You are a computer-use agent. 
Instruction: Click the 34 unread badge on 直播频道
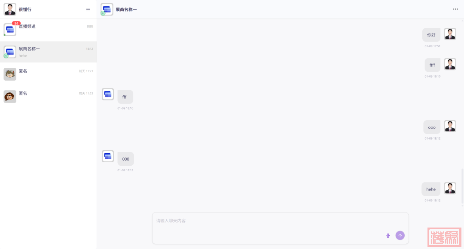tap(16, 23)
